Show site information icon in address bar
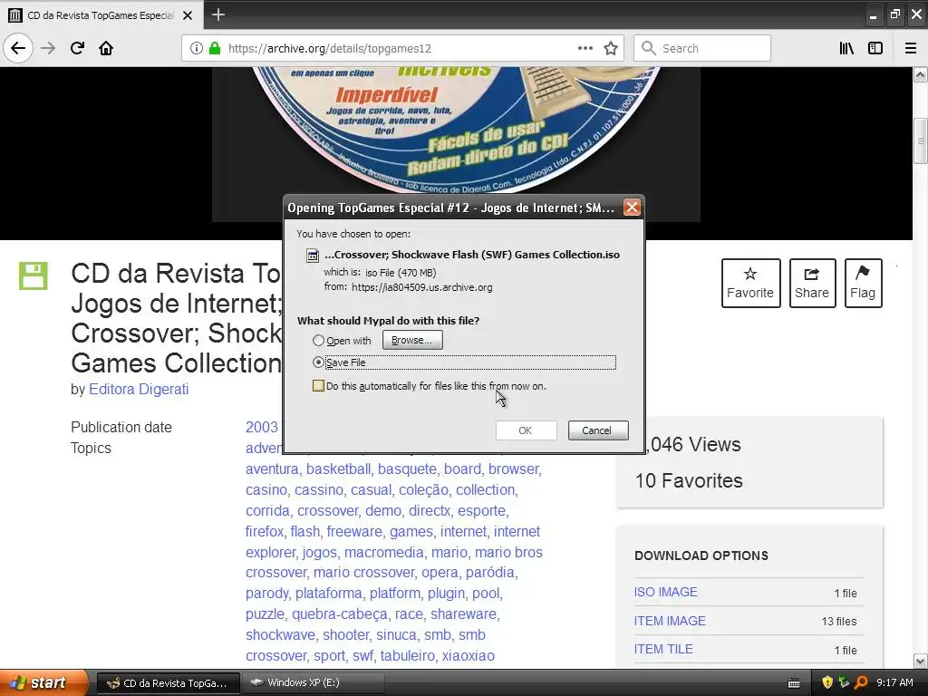The width and height of the screenshot is (928, 696). (197, 48)
